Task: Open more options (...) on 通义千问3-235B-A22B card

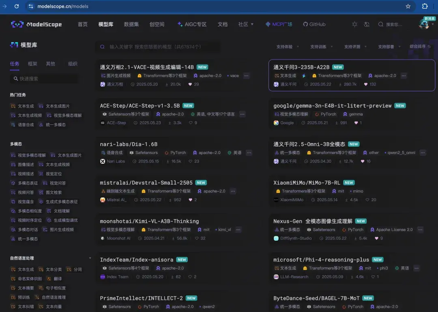Action: point(403,75)
